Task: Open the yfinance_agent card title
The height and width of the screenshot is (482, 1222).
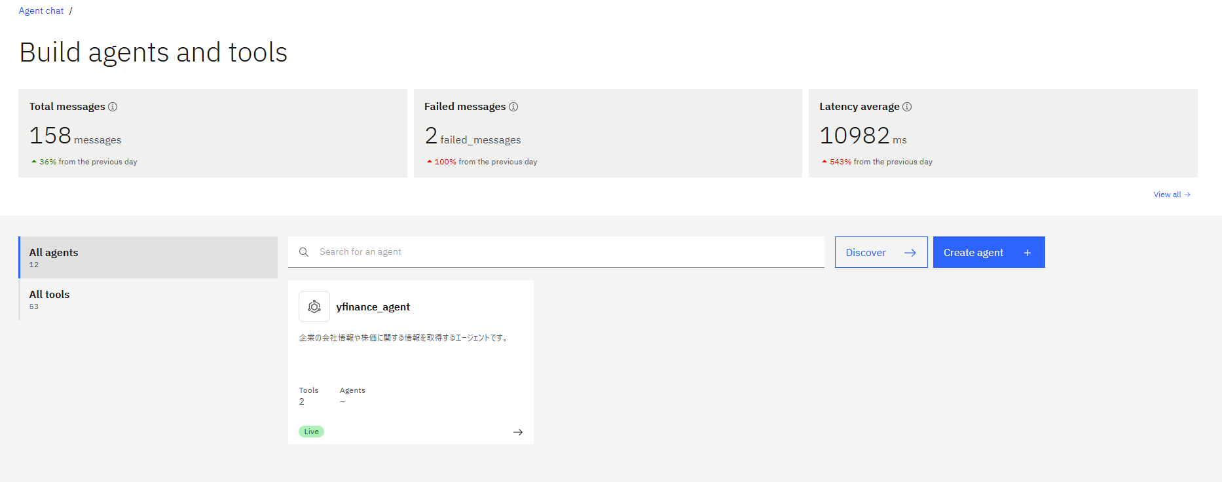Action: (x=373, y=307)
